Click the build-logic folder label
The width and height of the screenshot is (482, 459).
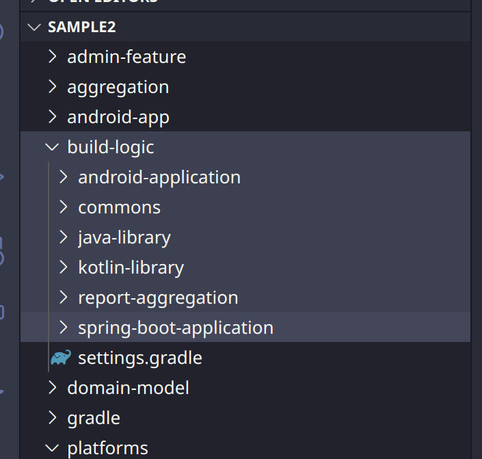coord(111,147)
